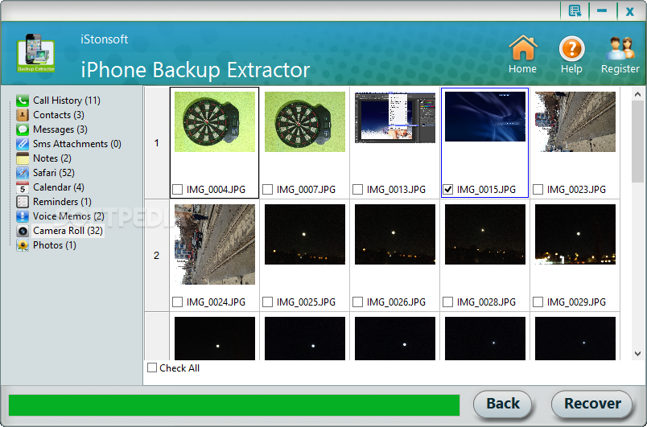Check the IMG_0026.JPG checkbox
Image resolution: width=647 pixels, height=427 pixels.
[x=358, y=302]
